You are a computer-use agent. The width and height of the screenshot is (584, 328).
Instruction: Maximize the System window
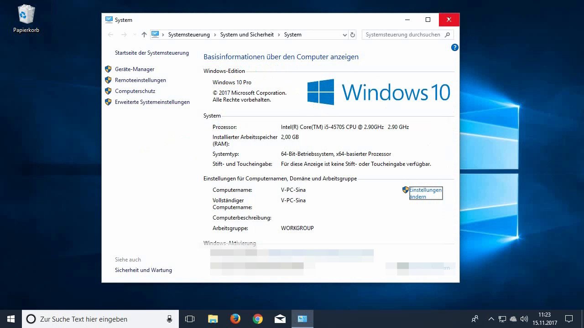click(428, 20)
